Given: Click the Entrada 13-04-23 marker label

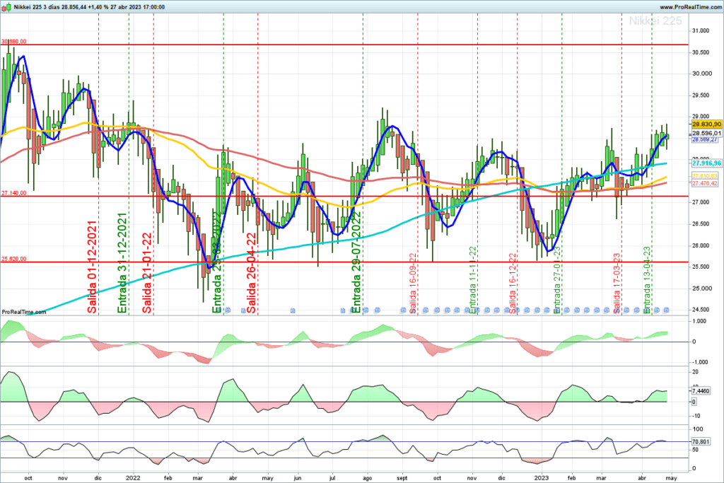Looking at the screenshot, I should click(x=647, y=280).
